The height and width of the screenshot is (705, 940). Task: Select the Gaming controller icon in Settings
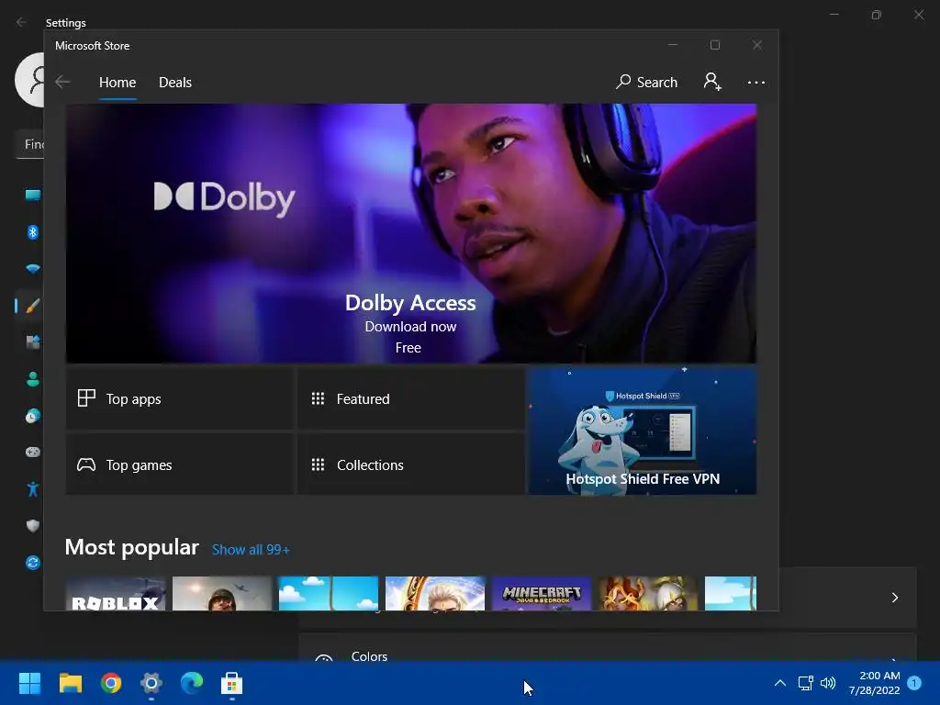tap(33, 452)
